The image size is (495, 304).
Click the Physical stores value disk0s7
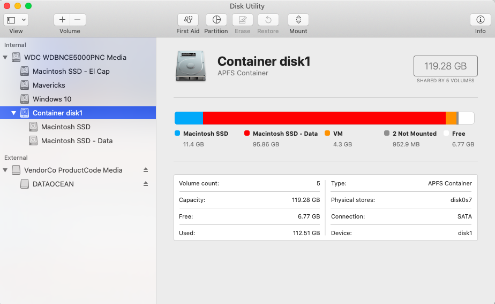click(x=461, y=200)
